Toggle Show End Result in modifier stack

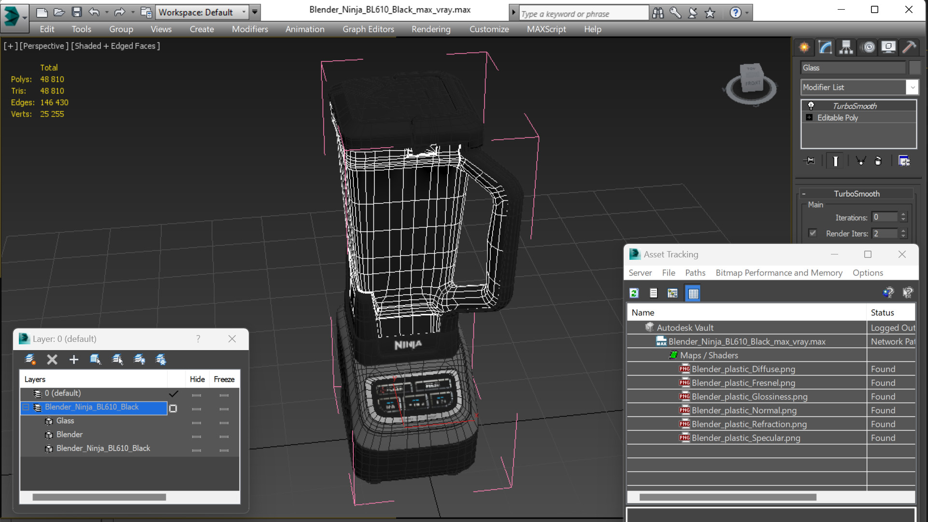[x=835, y=161]
